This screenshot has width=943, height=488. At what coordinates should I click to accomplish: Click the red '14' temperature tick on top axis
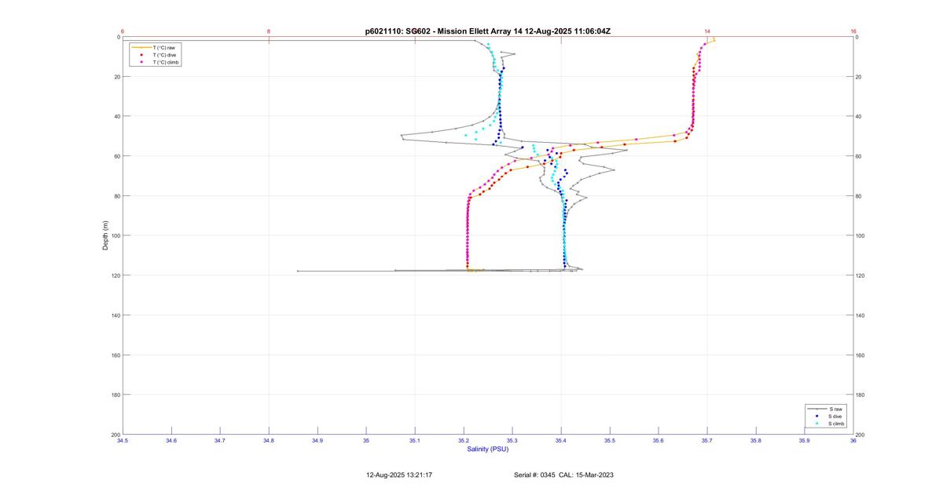707,31
